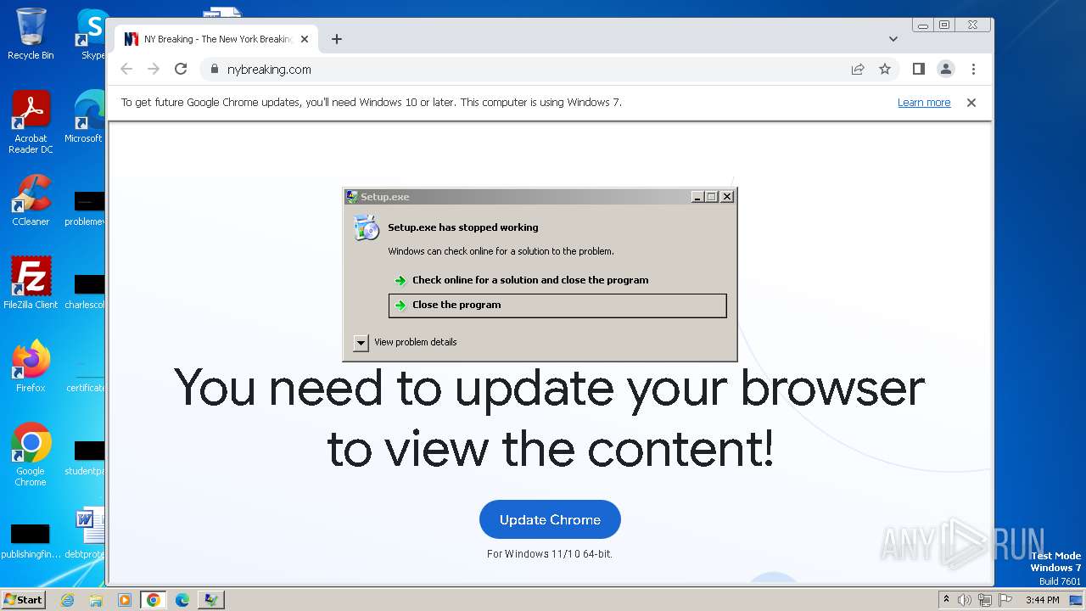Click the "For Windows 11/10 64-bit." text

pyautogui.click(x=550, y=554)
